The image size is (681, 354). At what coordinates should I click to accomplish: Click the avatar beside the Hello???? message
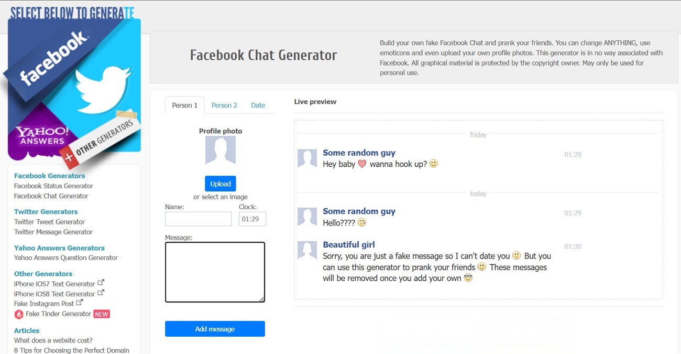pos(307,217)
